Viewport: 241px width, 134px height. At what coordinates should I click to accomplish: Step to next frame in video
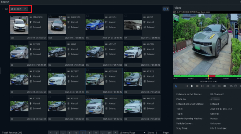coord(202,86)
